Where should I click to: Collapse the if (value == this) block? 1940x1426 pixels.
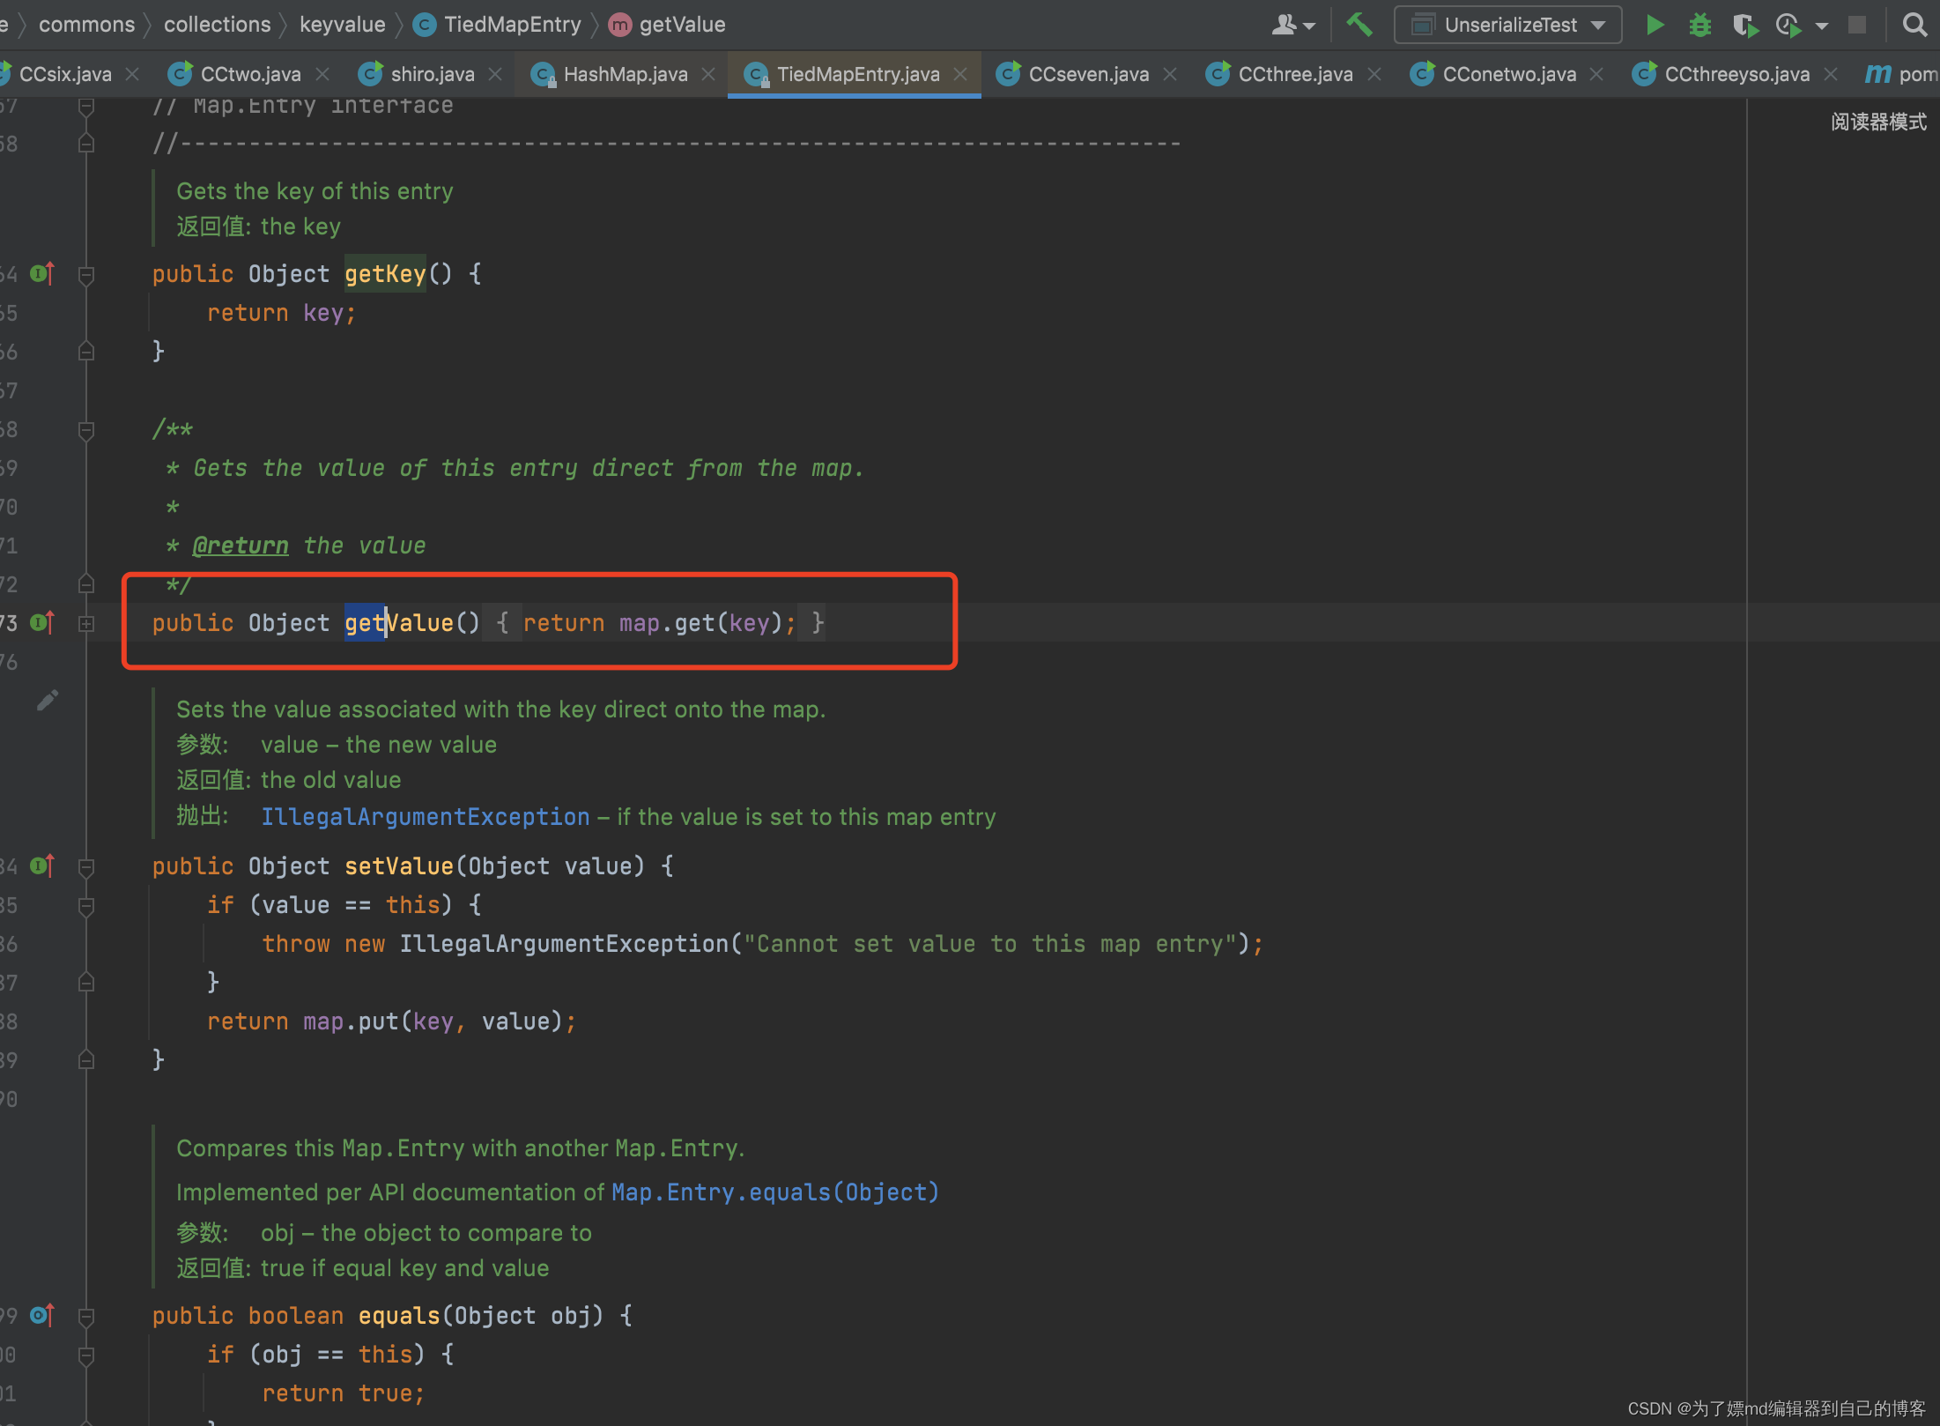coord(86,907)
